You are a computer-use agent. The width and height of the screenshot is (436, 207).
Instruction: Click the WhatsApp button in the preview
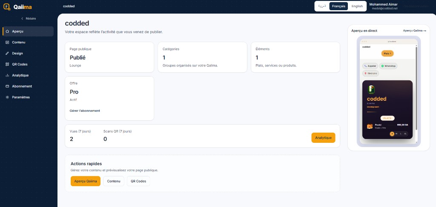click(388, 66)
